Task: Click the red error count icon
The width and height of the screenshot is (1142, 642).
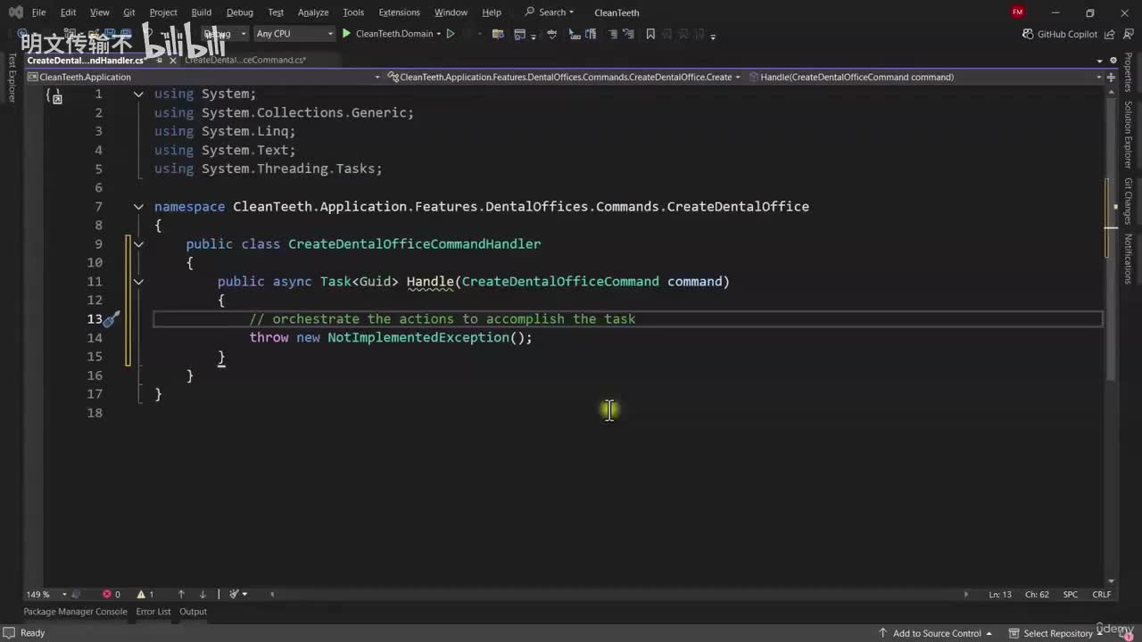Action: click(106, 594)
